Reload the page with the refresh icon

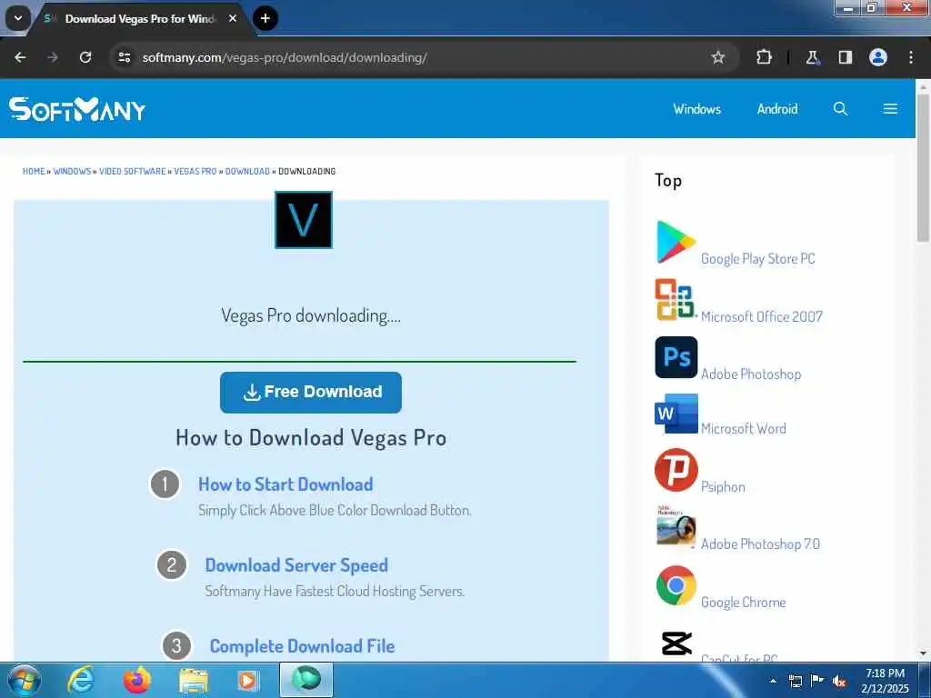coord(85,57)
